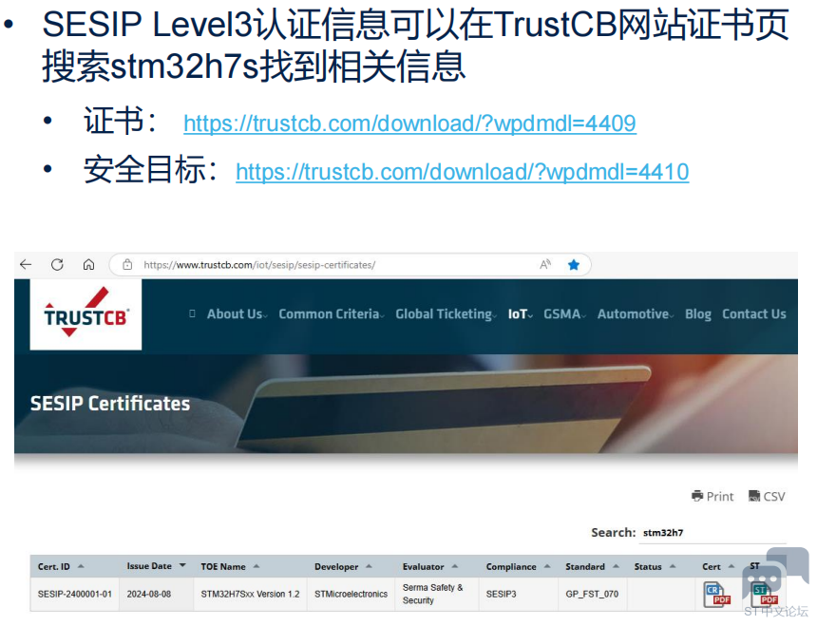Print the certificates table
Viewport: 817px width, 626px height.
pos(712,496)
